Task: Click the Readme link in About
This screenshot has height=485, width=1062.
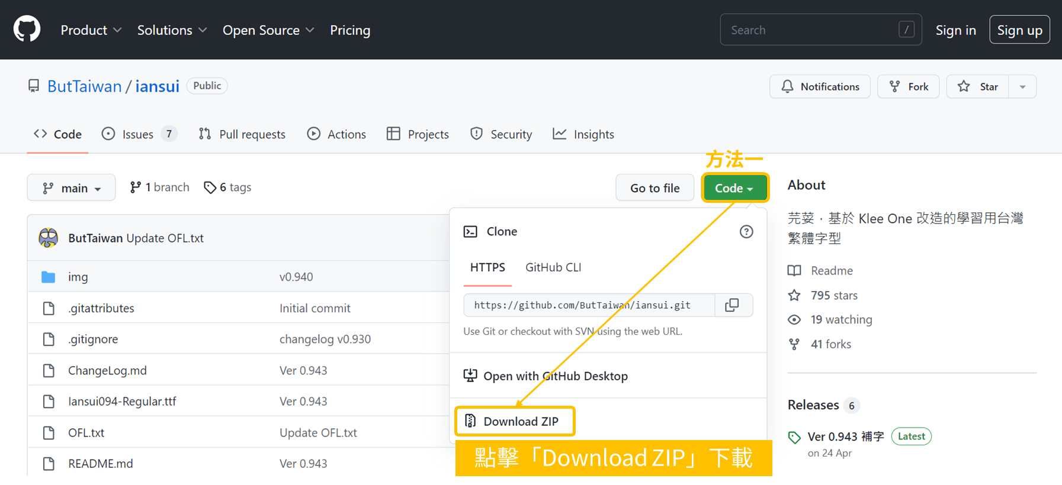Action: coord(820,271)
